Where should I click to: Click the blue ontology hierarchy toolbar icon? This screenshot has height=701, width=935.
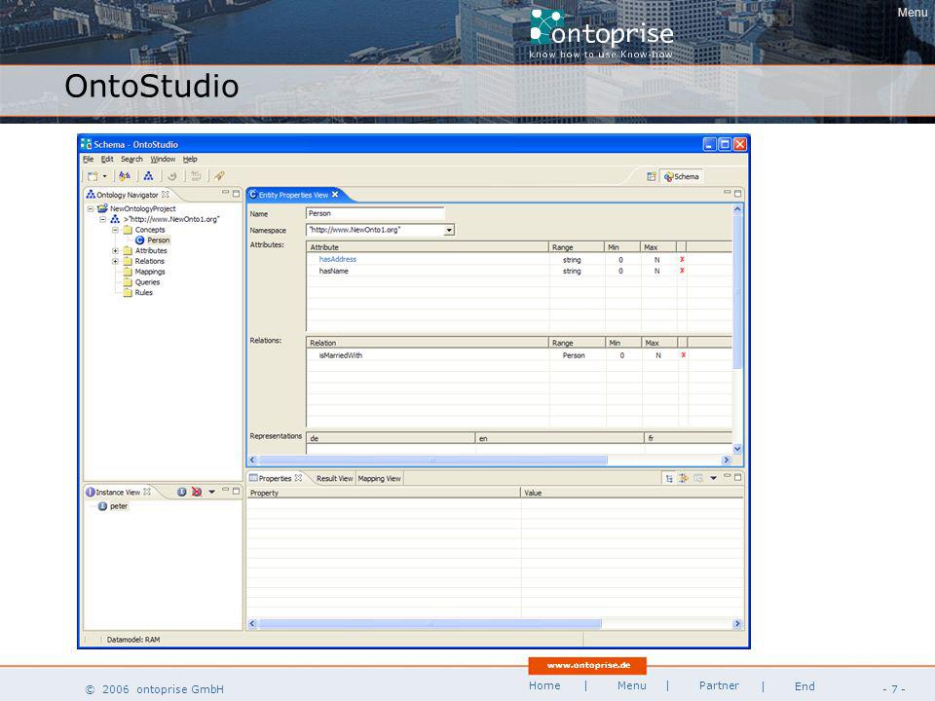148,176
